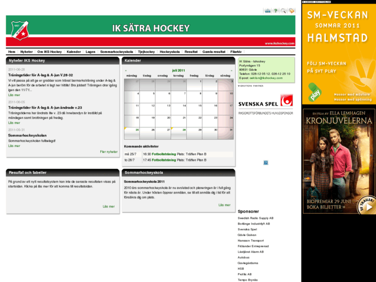
Task: Open the magnifying glass search icon
Action: click(283, 11)
